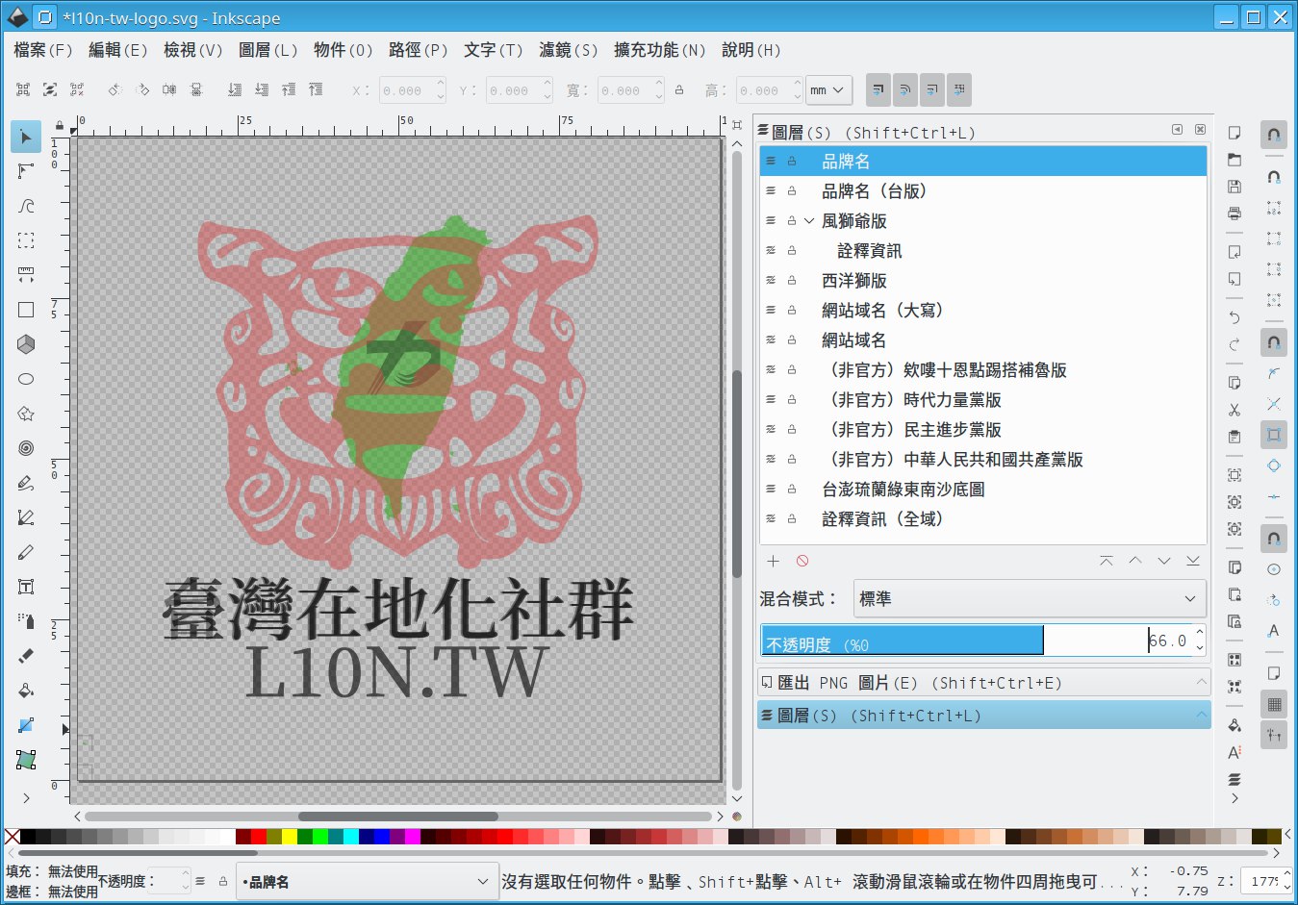Select the Eraser tool

tap(26, 656)
